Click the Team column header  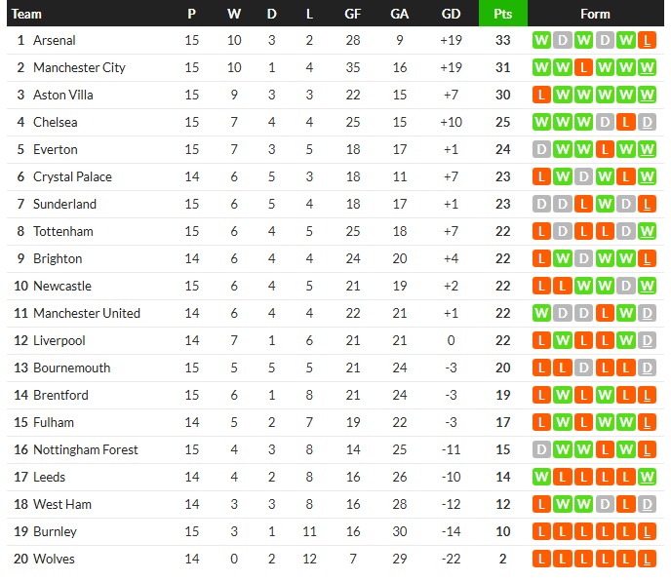(27, 14)
